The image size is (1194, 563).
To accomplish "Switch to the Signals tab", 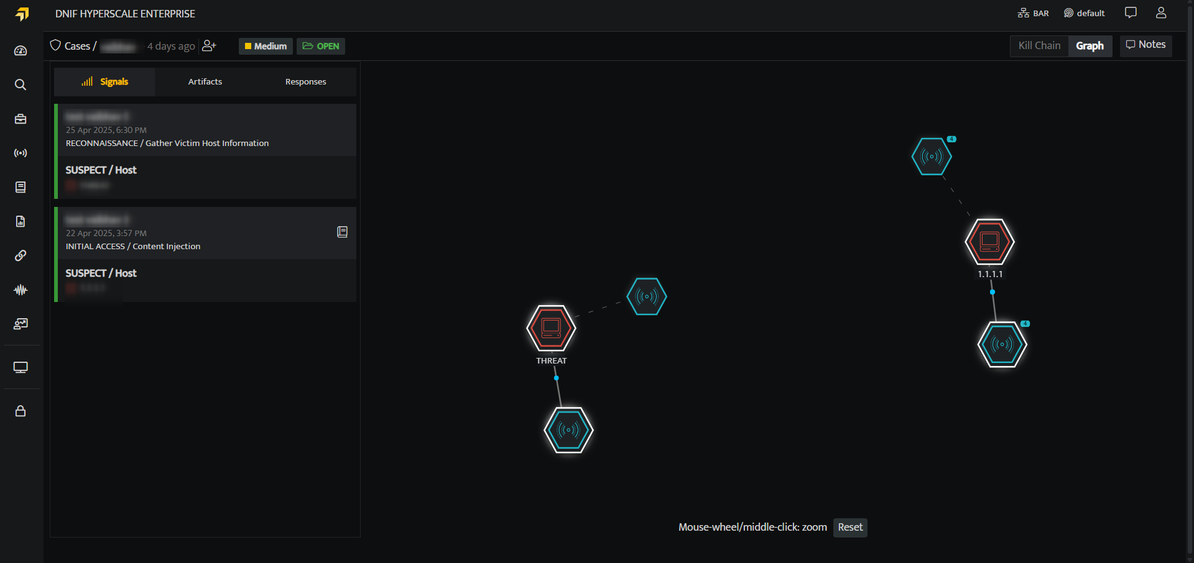I will click(x=104, y=81).
